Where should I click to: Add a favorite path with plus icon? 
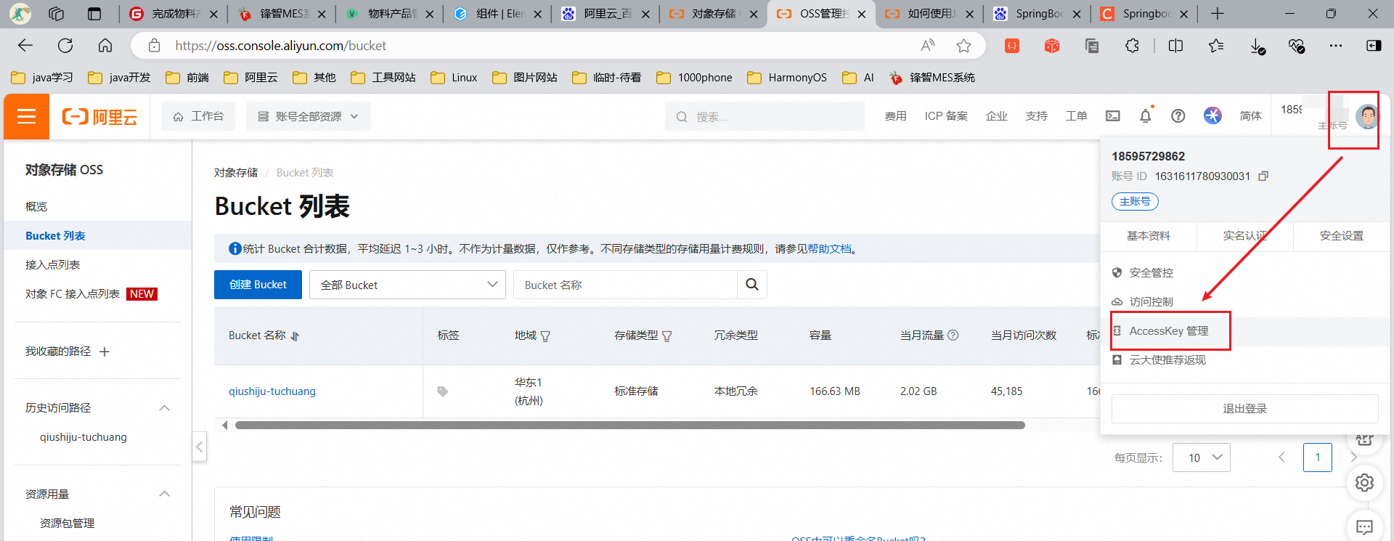click(105, 351)
